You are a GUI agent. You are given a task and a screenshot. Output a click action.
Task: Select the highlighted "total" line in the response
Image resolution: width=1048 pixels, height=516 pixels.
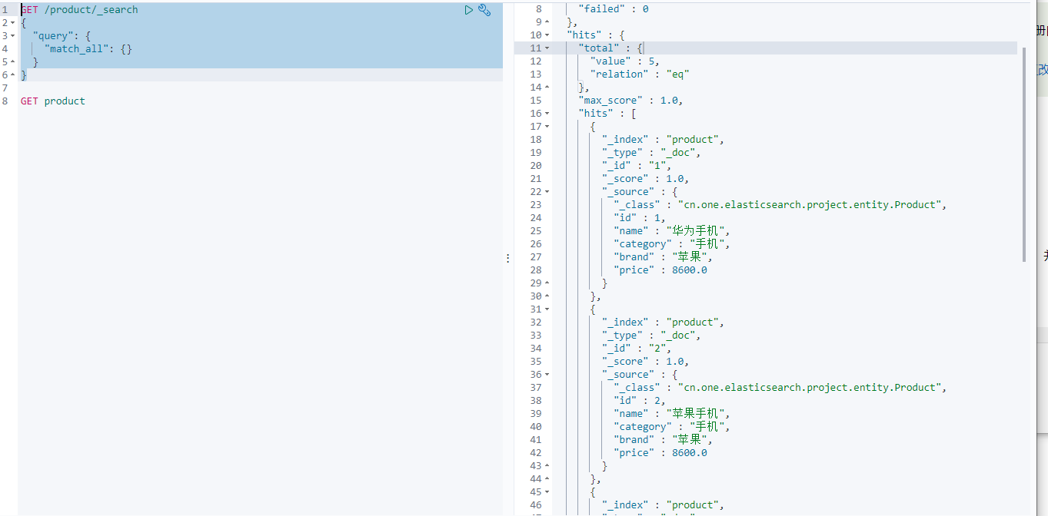(x=599, y=48)
